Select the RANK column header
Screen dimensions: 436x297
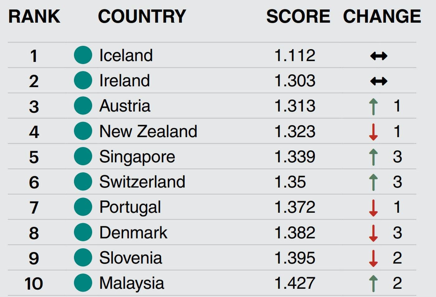[34, 16]
